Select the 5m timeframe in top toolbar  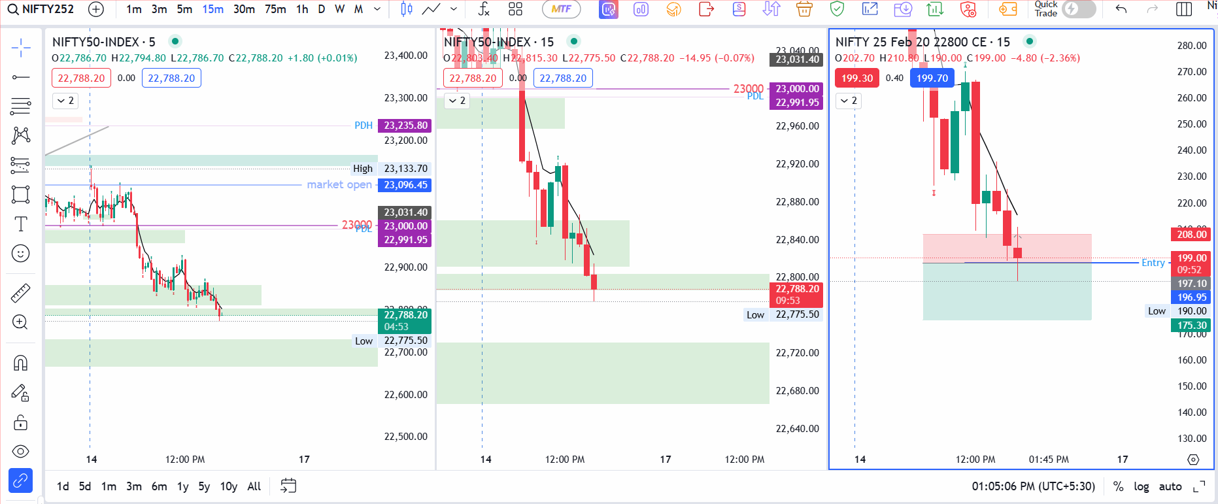184,9
